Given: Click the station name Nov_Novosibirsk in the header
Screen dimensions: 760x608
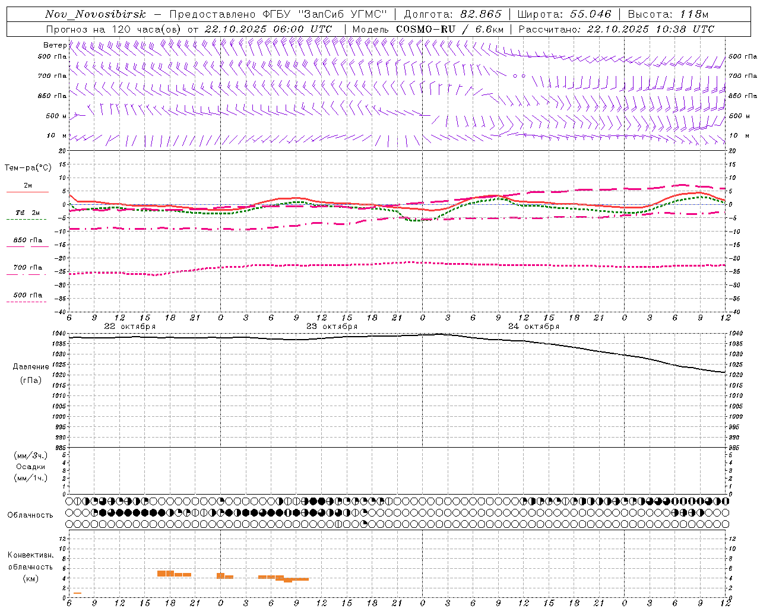Looking at the screenshot, I should pos(95,14).
